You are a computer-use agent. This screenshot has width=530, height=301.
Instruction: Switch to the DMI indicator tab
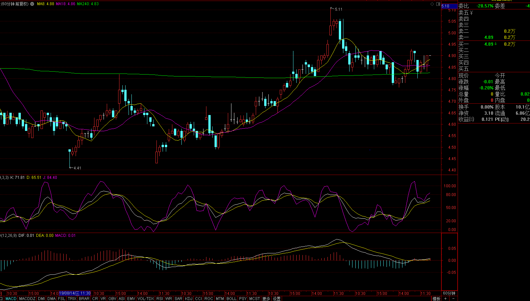[41, 299]
